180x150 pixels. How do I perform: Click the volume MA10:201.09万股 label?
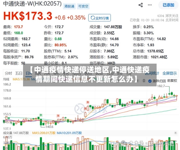pyautogui.click(x=69, y=133)
